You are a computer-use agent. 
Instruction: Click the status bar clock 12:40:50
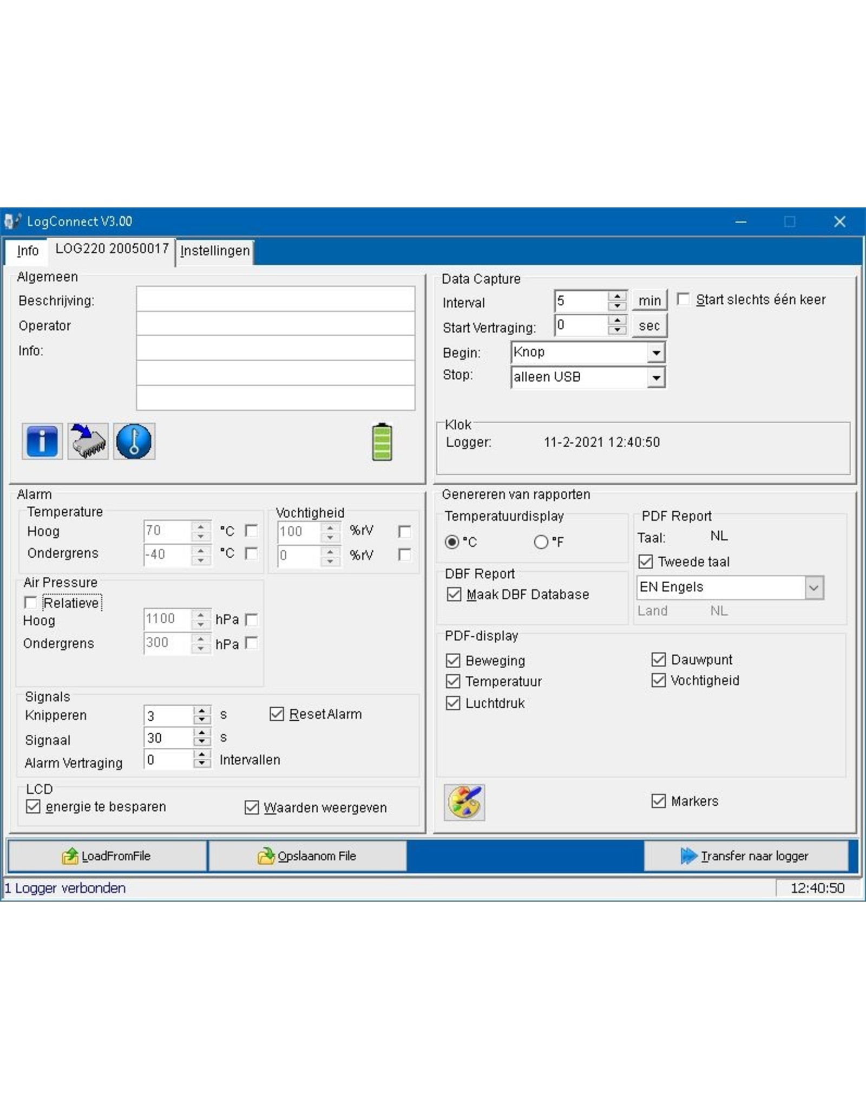817,888
